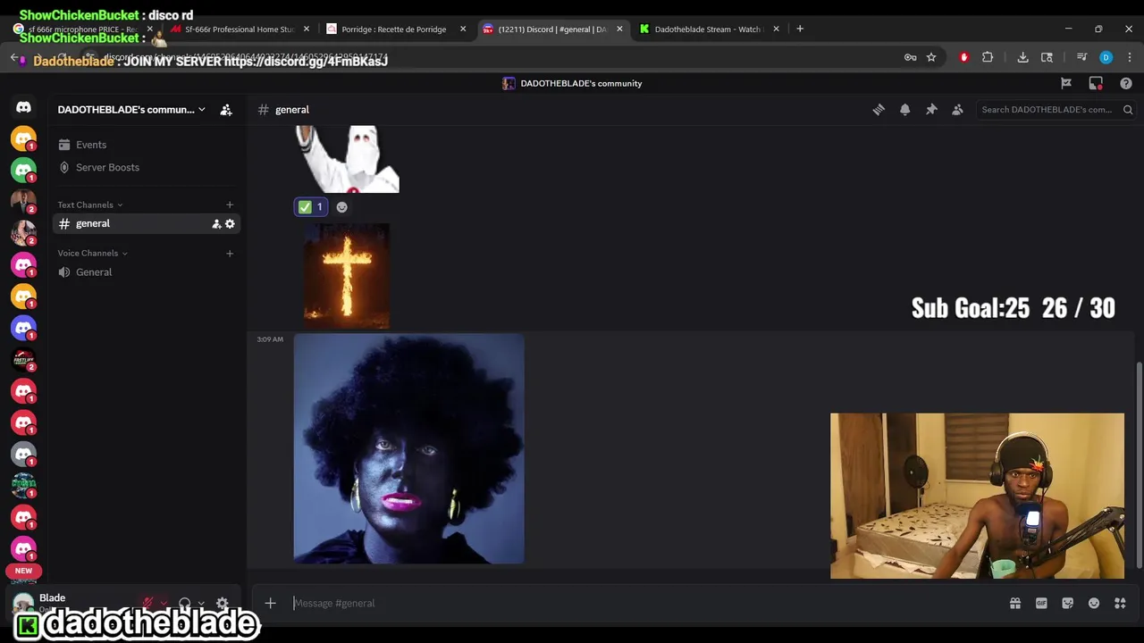The height and width of the screenshot is (643, 1144).
Task: Create a channel under Text Channels
Action: 230,205
